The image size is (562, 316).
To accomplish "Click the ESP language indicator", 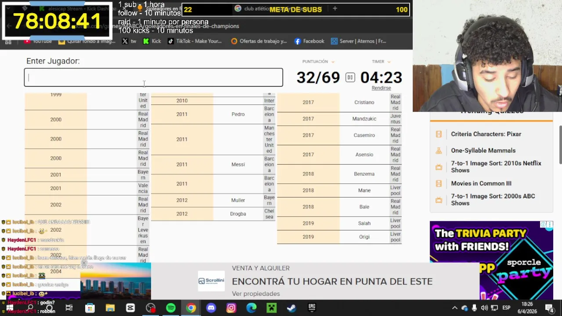I will coord(506,308).
